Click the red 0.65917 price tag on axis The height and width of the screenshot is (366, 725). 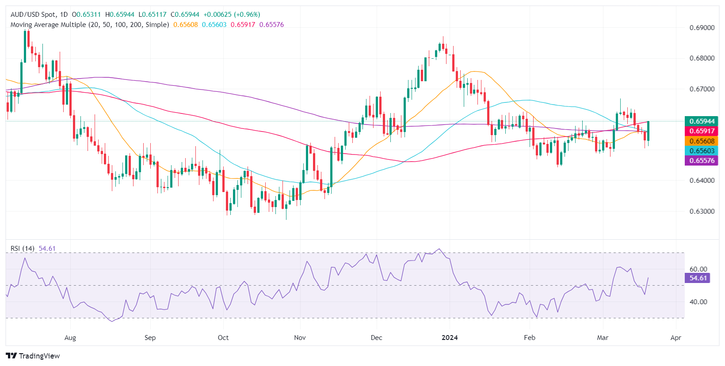[x=702, y=131]
